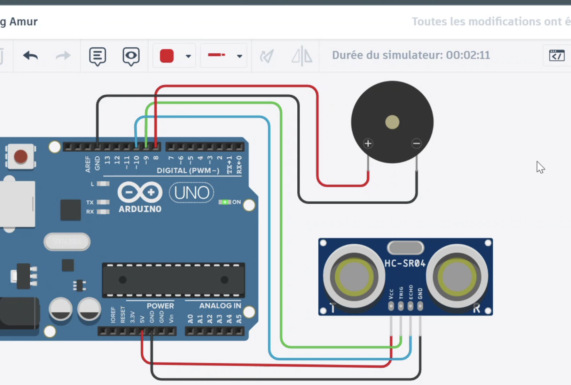This screenshot has height=385, width=571.
Task: Click the undo arrow in the toolbar
Action: 31,56
